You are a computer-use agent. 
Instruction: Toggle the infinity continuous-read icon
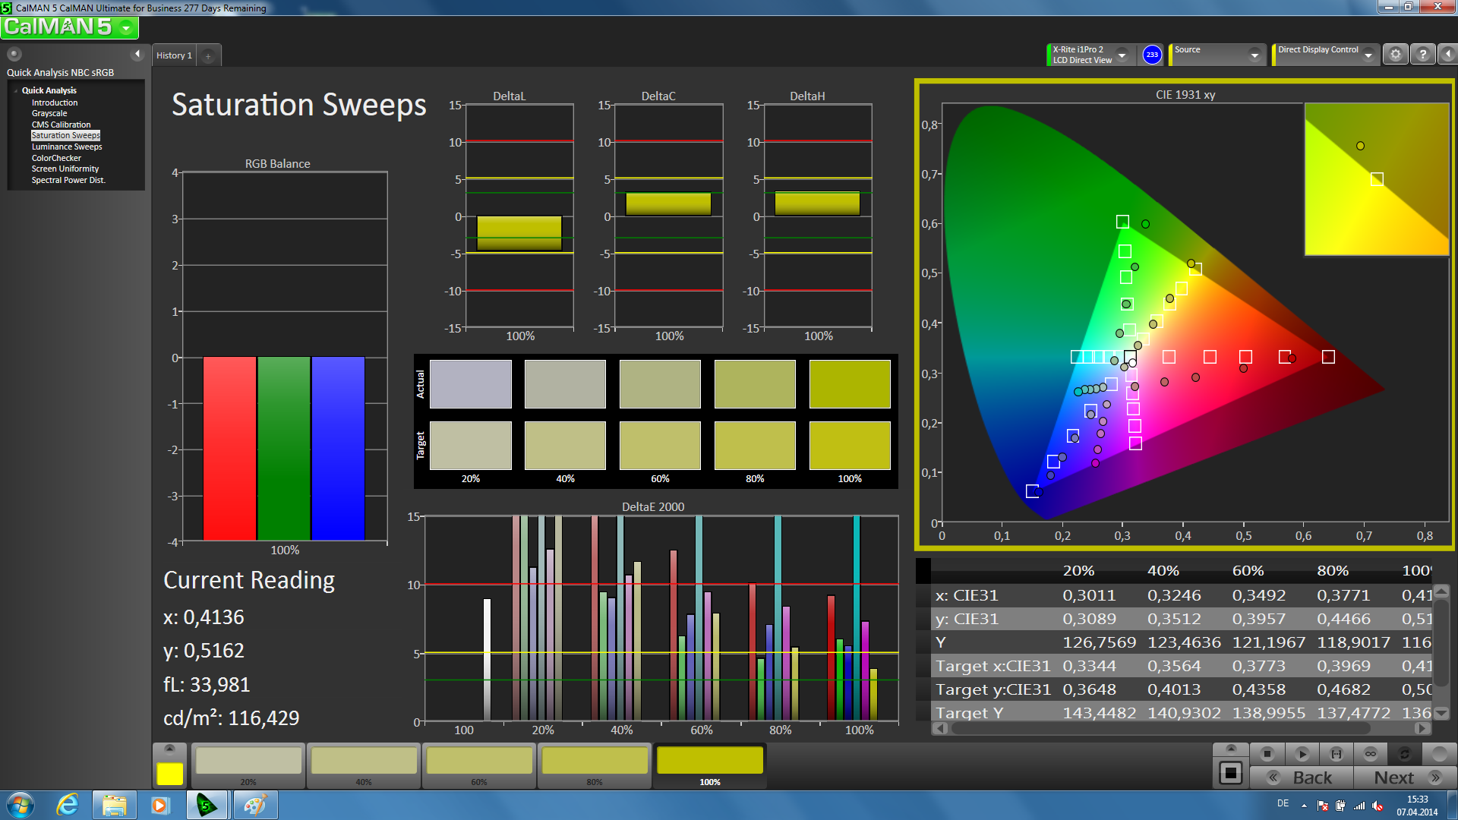pyautogui.click(x=1371, y=754)
